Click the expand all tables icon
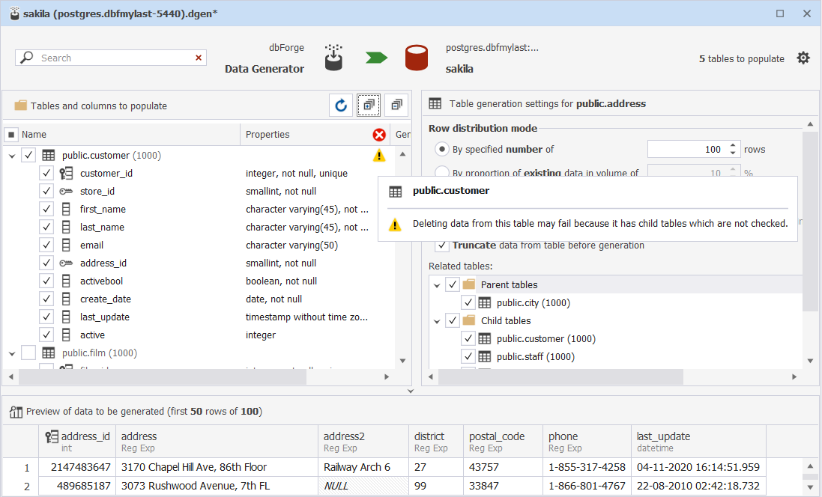Screen dimensions: 822x497 369,106
